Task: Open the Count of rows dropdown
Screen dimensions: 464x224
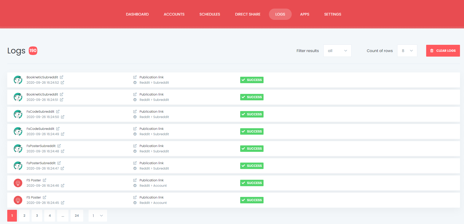Action: coord(407,51)
